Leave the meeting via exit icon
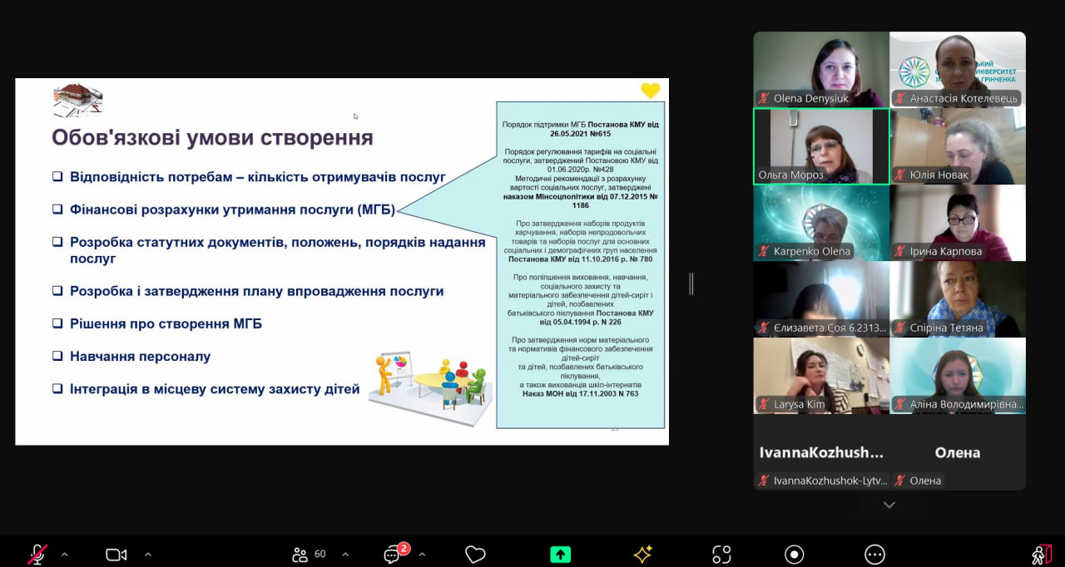 click(x=1042, y=555)
